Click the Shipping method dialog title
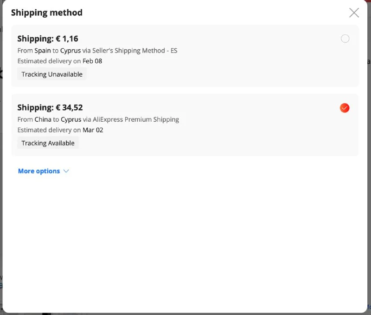 (46, 13)
